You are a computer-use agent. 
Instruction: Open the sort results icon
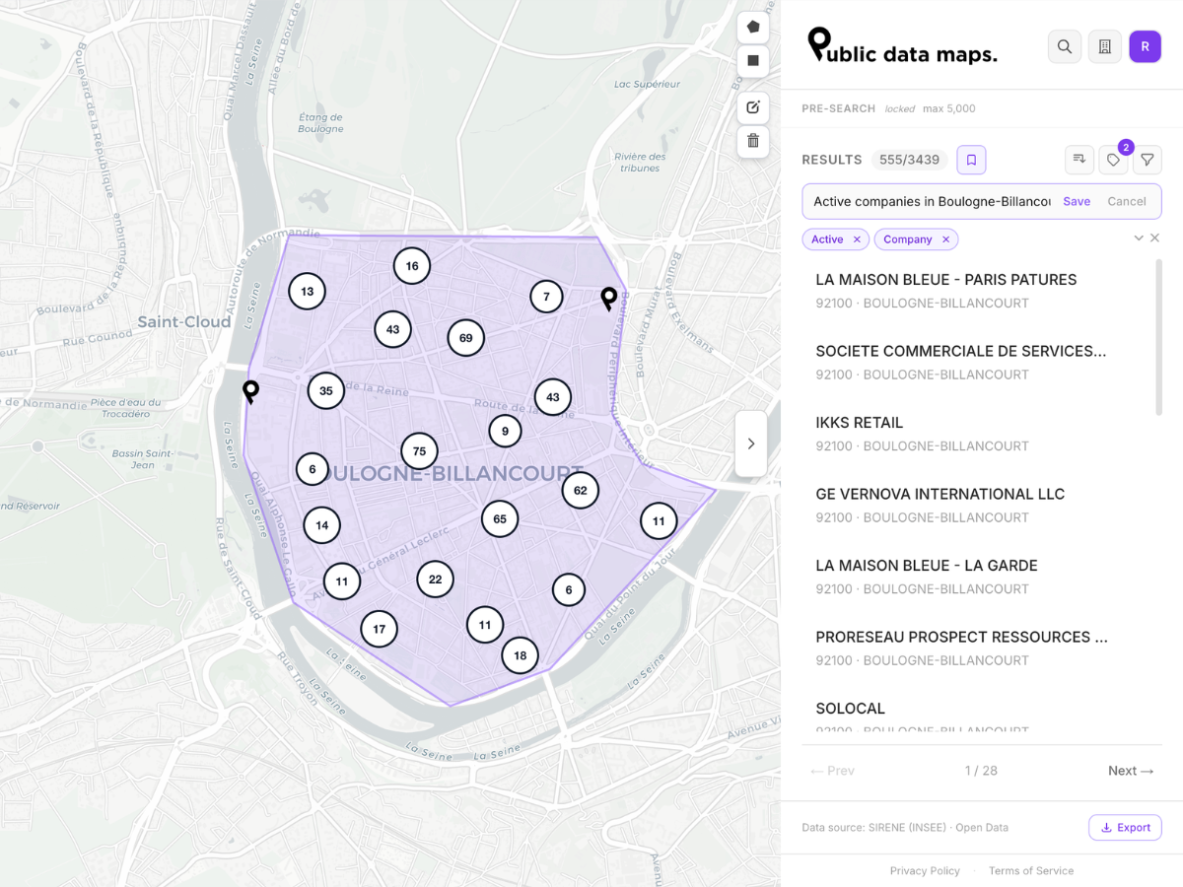1079,160
